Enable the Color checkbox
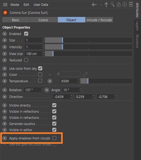 (40, 75)
